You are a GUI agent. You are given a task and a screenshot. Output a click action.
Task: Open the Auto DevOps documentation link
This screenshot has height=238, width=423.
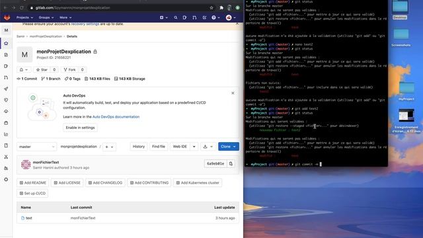[116, 117]
